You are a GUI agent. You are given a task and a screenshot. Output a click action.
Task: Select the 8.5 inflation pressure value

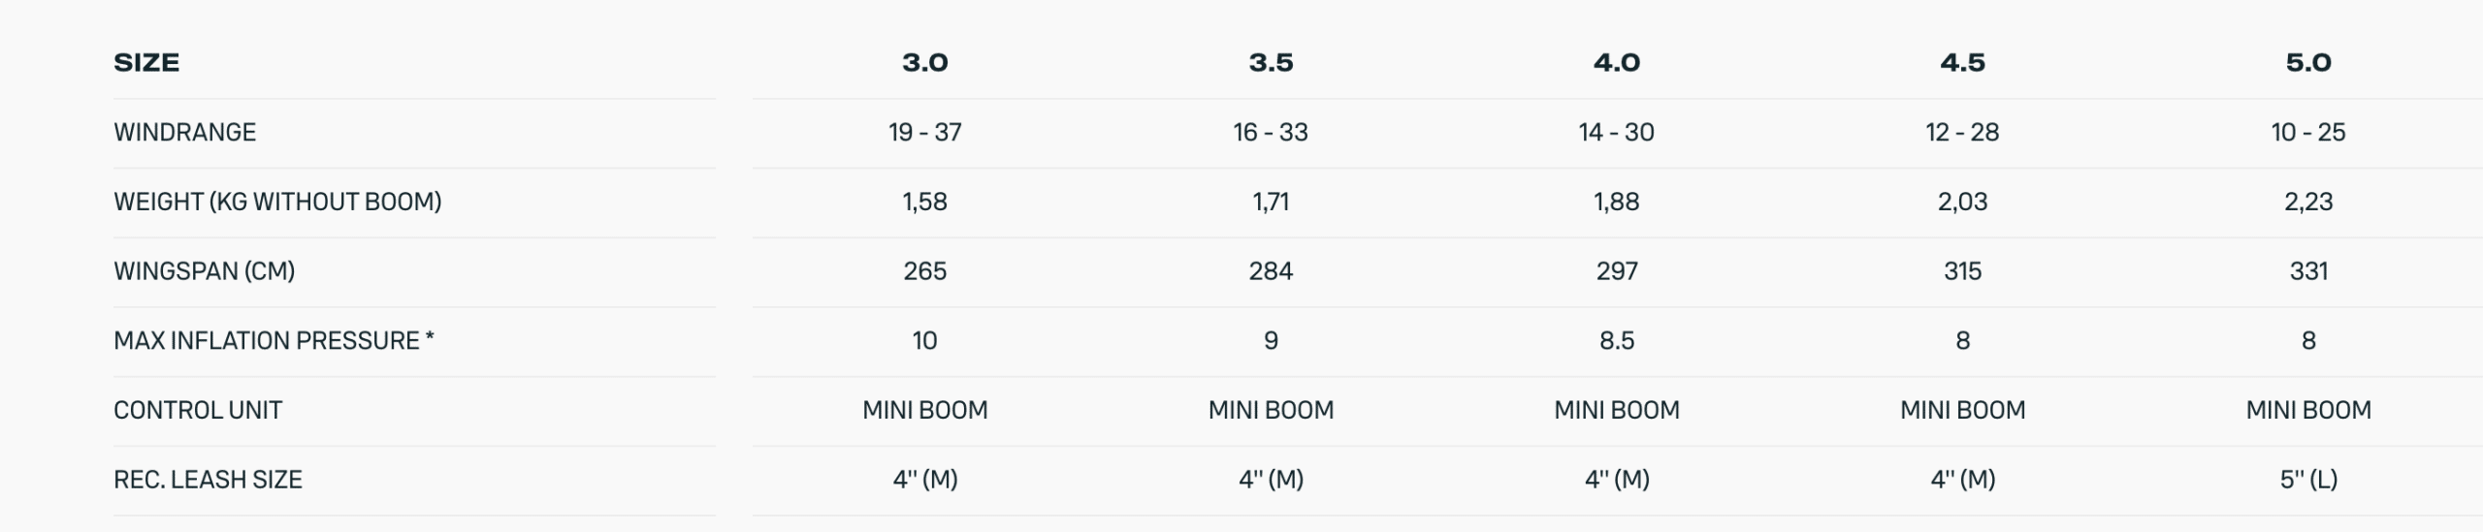(1616, 341)
